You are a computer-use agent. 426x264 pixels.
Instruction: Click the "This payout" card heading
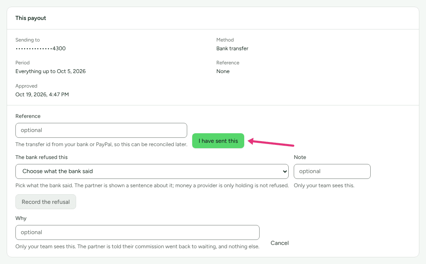coord(31,18)
